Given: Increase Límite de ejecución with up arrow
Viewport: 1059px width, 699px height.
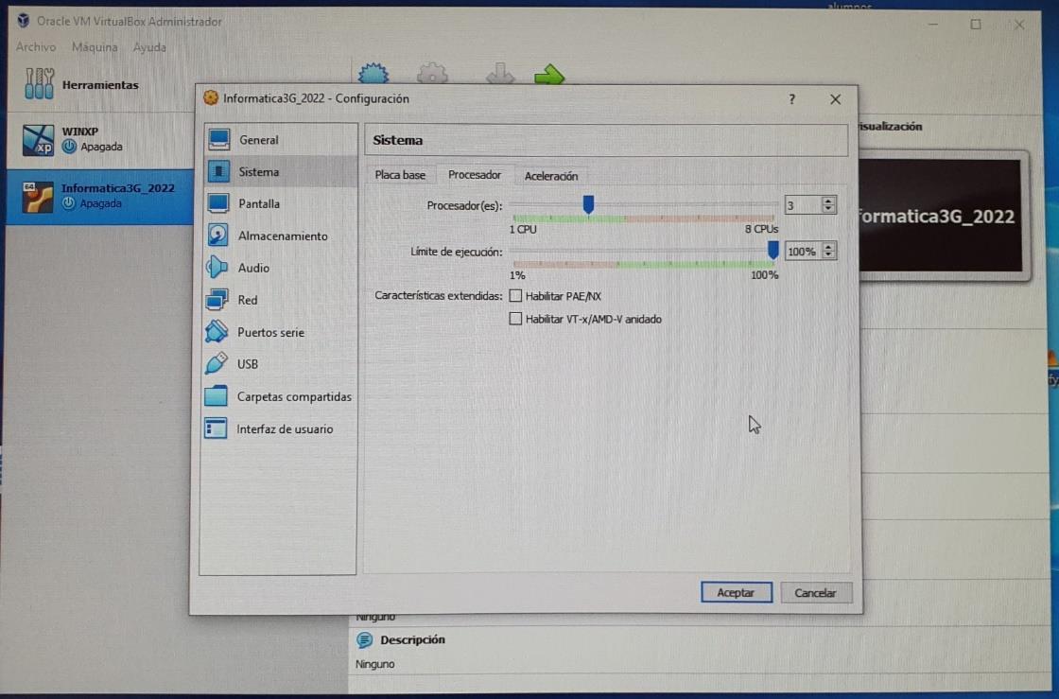Looking at the screenshot, I should coord(828,247).
